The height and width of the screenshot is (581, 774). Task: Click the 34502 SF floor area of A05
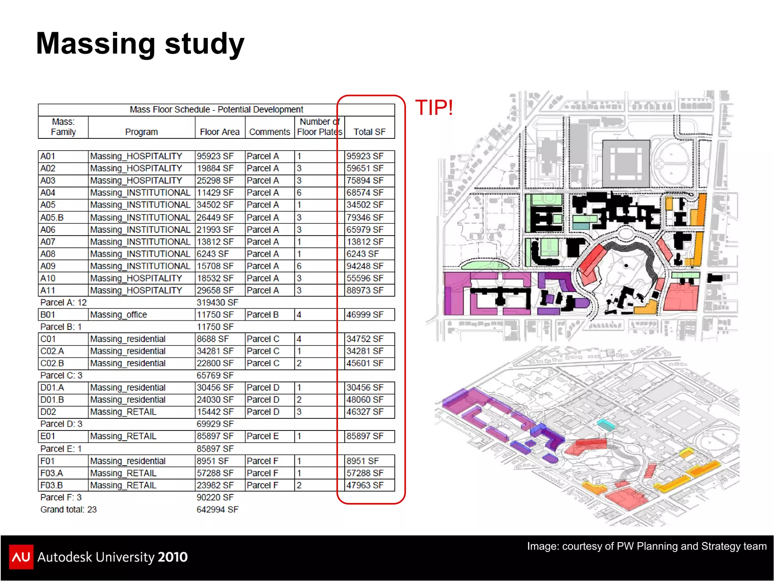(220, 205)
